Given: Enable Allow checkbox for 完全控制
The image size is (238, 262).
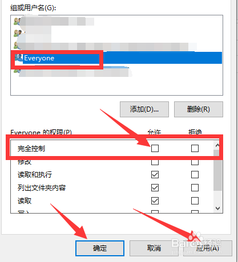Looking at the screenshot, I should (x=155, y=148).
